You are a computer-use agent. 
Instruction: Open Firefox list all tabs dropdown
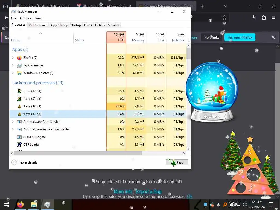[226, 6]
